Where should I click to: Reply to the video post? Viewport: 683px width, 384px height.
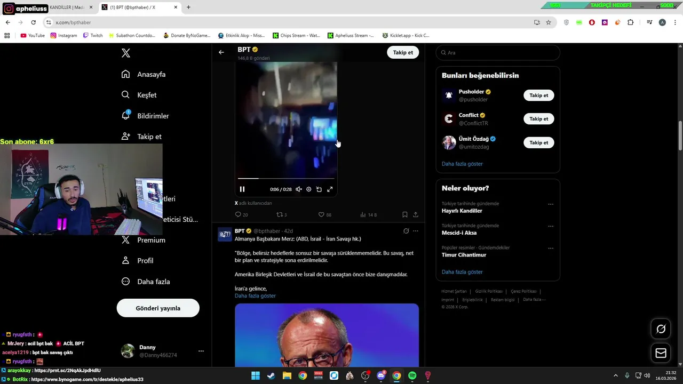[241, 214]
